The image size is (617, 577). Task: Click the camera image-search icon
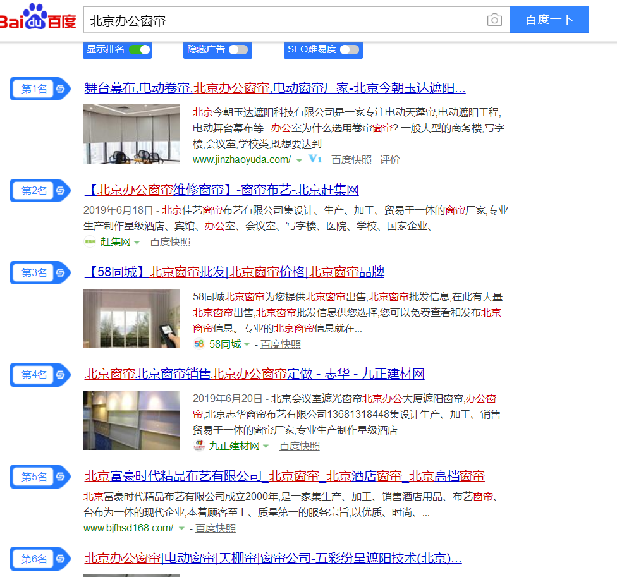click(494, 20)
